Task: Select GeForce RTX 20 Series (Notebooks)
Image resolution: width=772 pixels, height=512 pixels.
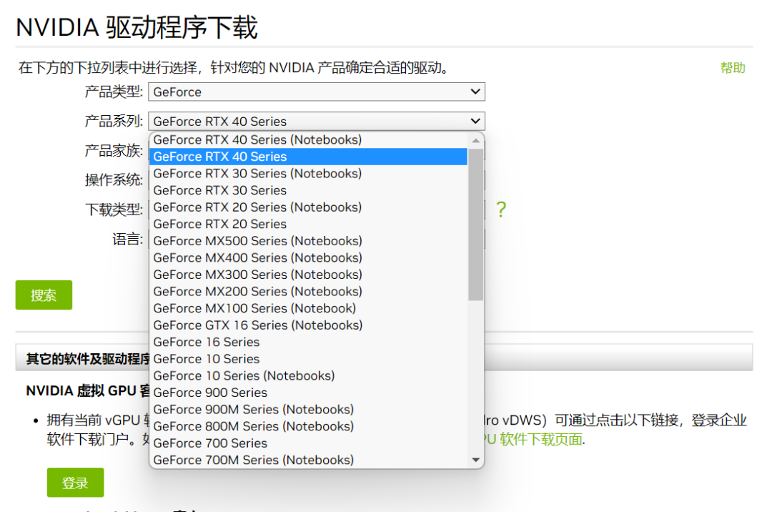Action: coord(308,207)
